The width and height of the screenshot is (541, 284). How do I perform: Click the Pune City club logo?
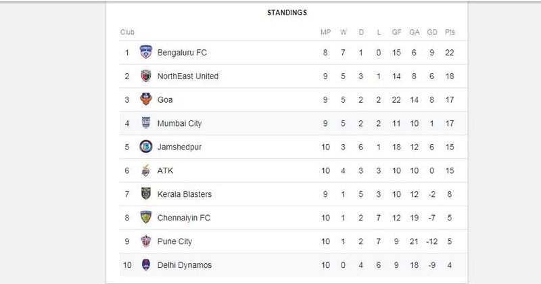(x=146, y=241)
